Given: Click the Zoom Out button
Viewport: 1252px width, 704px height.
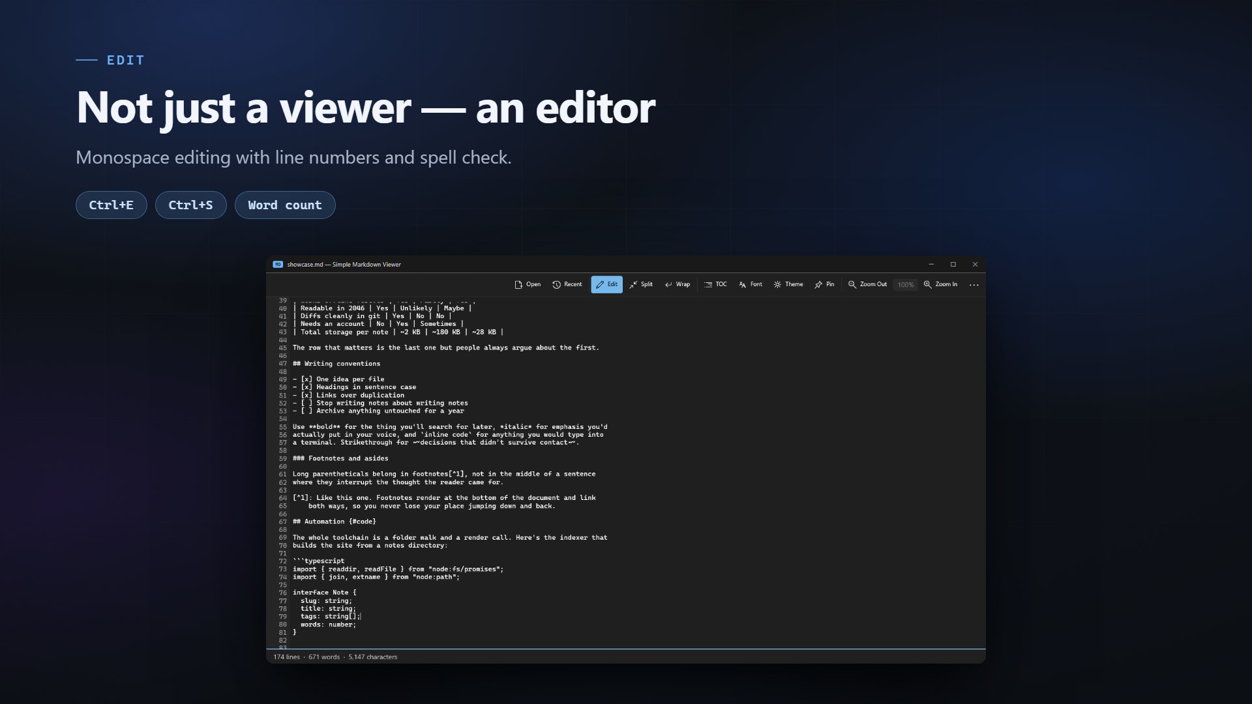Looking at the screenshot, I should [x=867, y=284].
